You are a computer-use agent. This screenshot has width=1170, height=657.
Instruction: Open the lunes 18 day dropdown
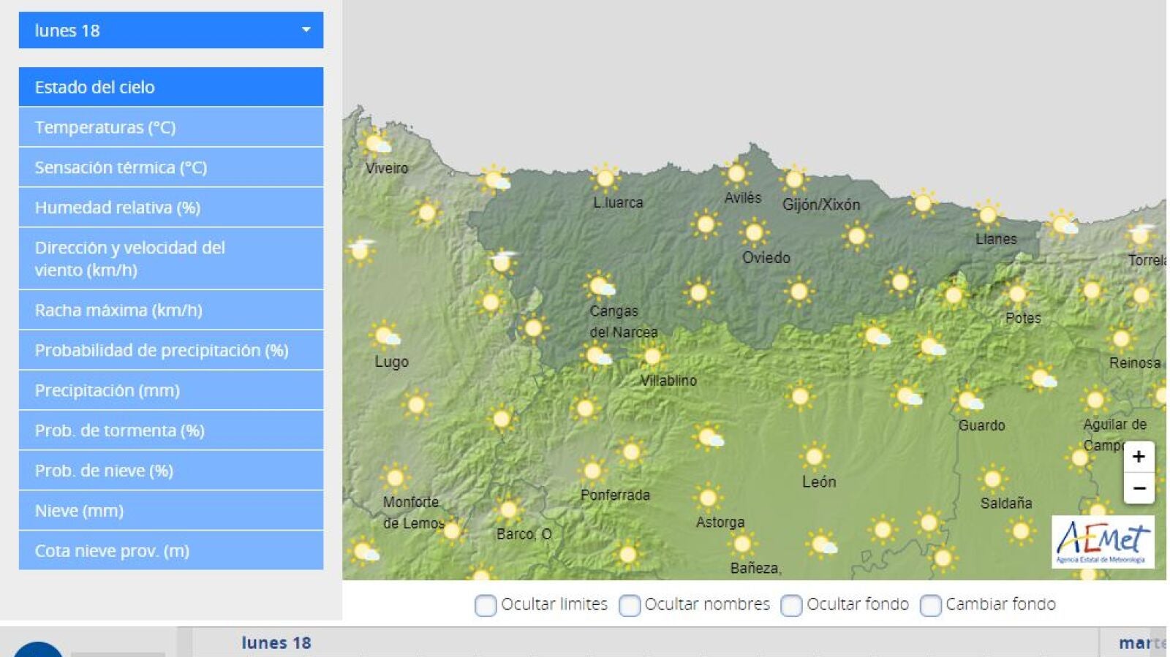(171, 30)
